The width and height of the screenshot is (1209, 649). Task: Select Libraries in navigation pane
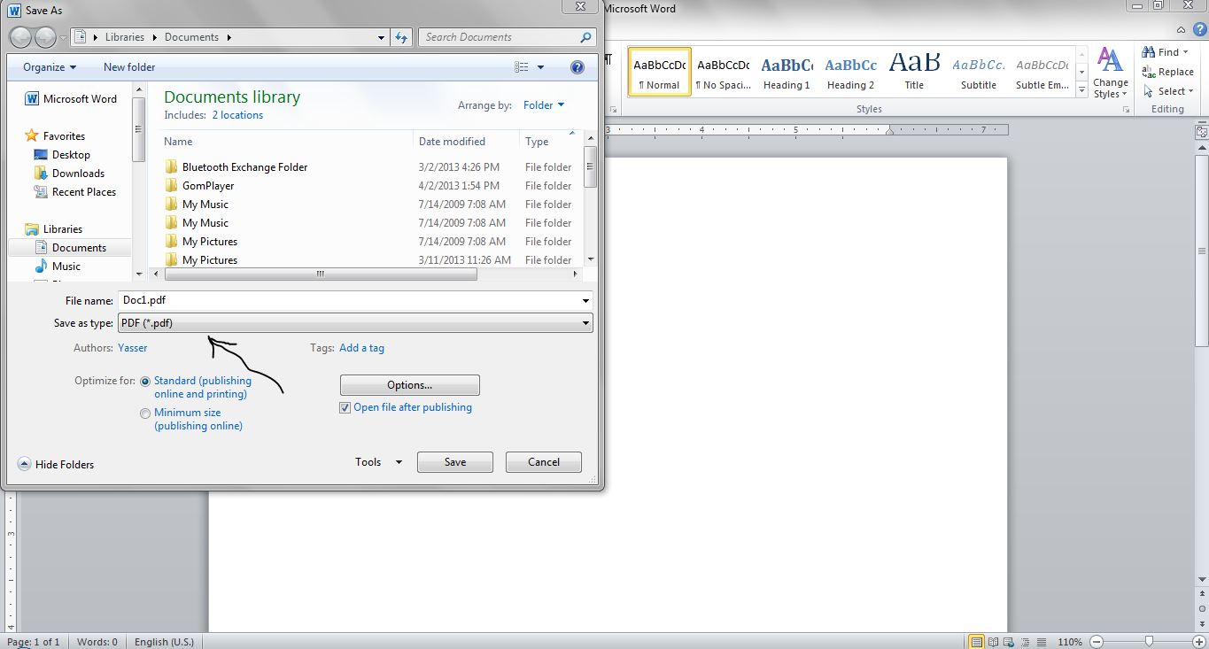point(54,229)
